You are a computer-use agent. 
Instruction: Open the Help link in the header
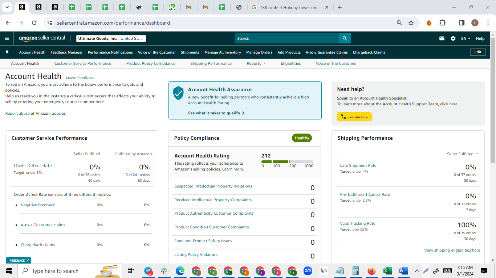[x=480, y=38]
